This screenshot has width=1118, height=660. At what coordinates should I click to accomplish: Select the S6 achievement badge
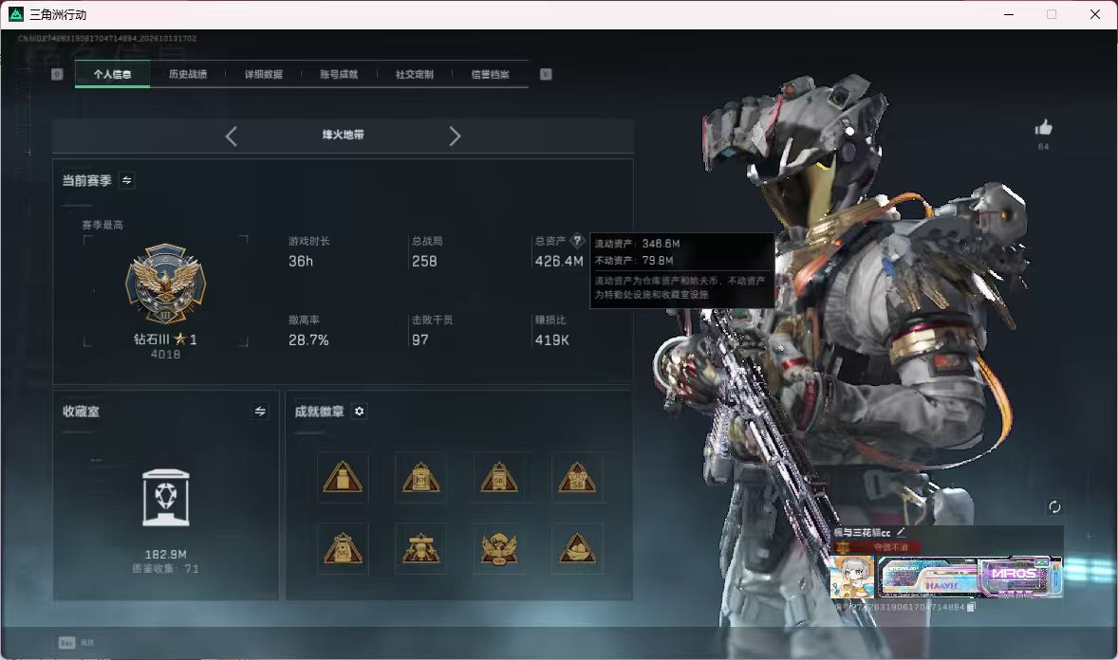pos(577,478)
